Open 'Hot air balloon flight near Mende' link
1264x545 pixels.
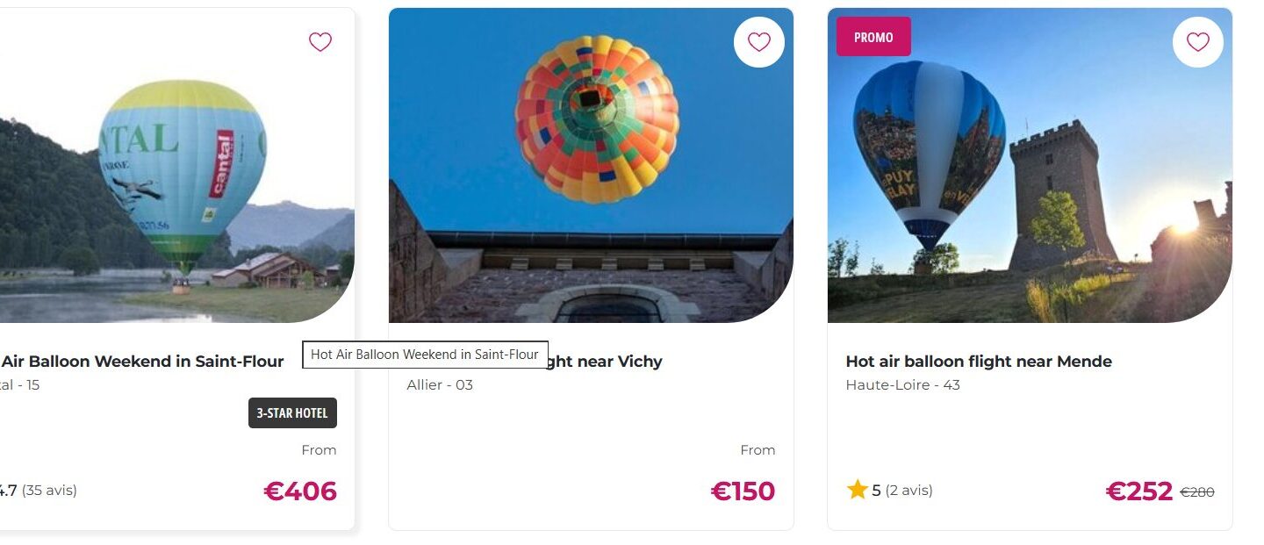[x=978, y=362]
